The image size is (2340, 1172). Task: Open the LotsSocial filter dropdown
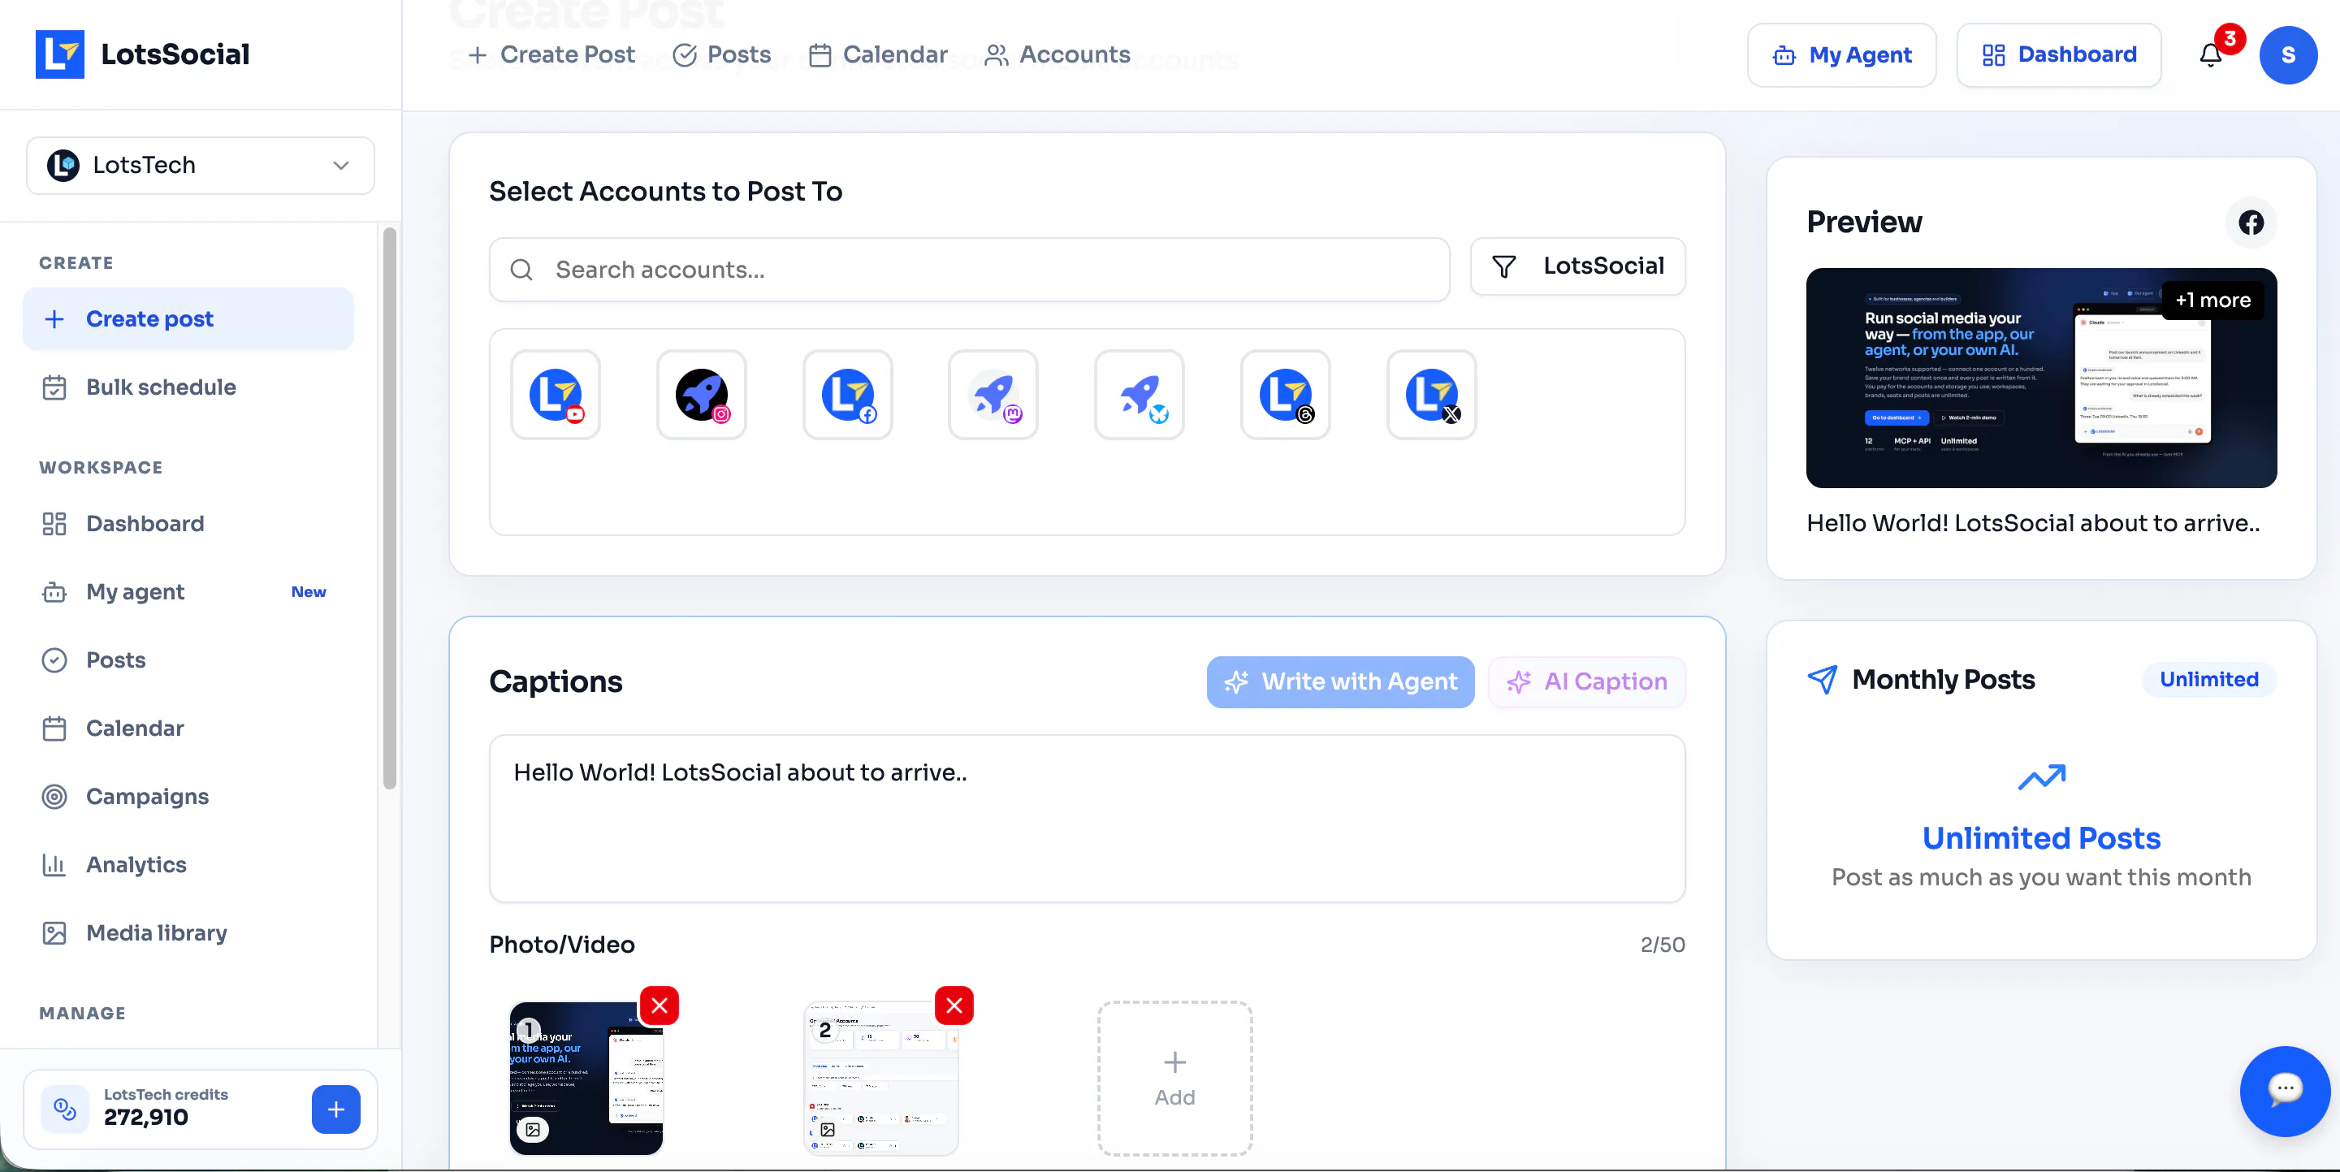[x=1578, y=266]
